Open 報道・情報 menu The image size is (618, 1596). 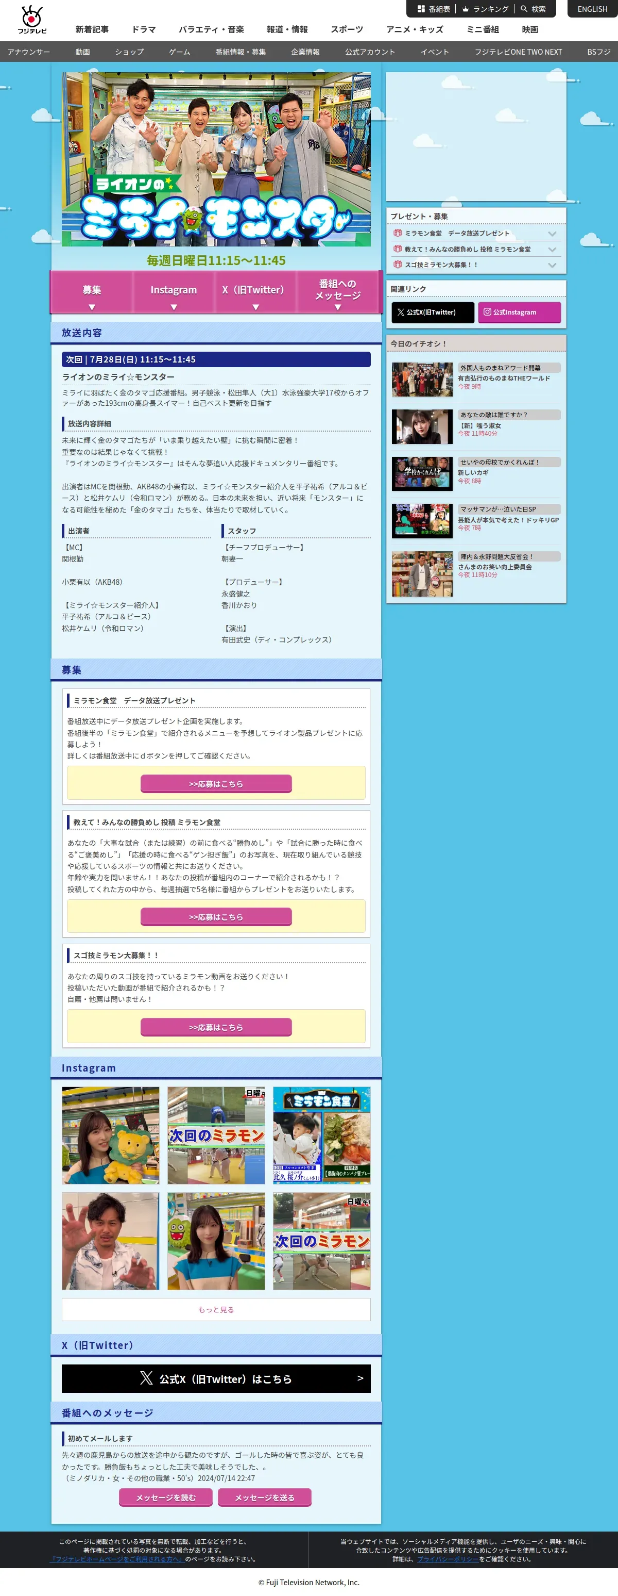287,29
